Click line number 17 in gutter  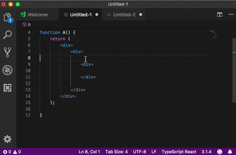coord(28,115)
